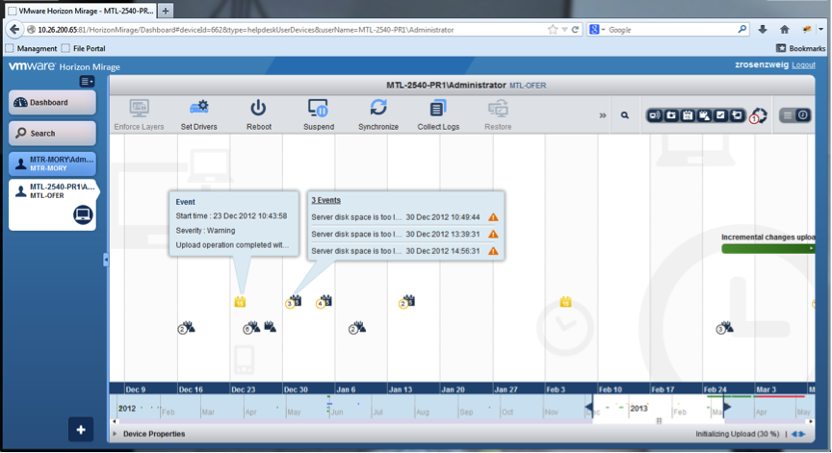Click the blue arrows upload status icon

(x=798, y=434)
